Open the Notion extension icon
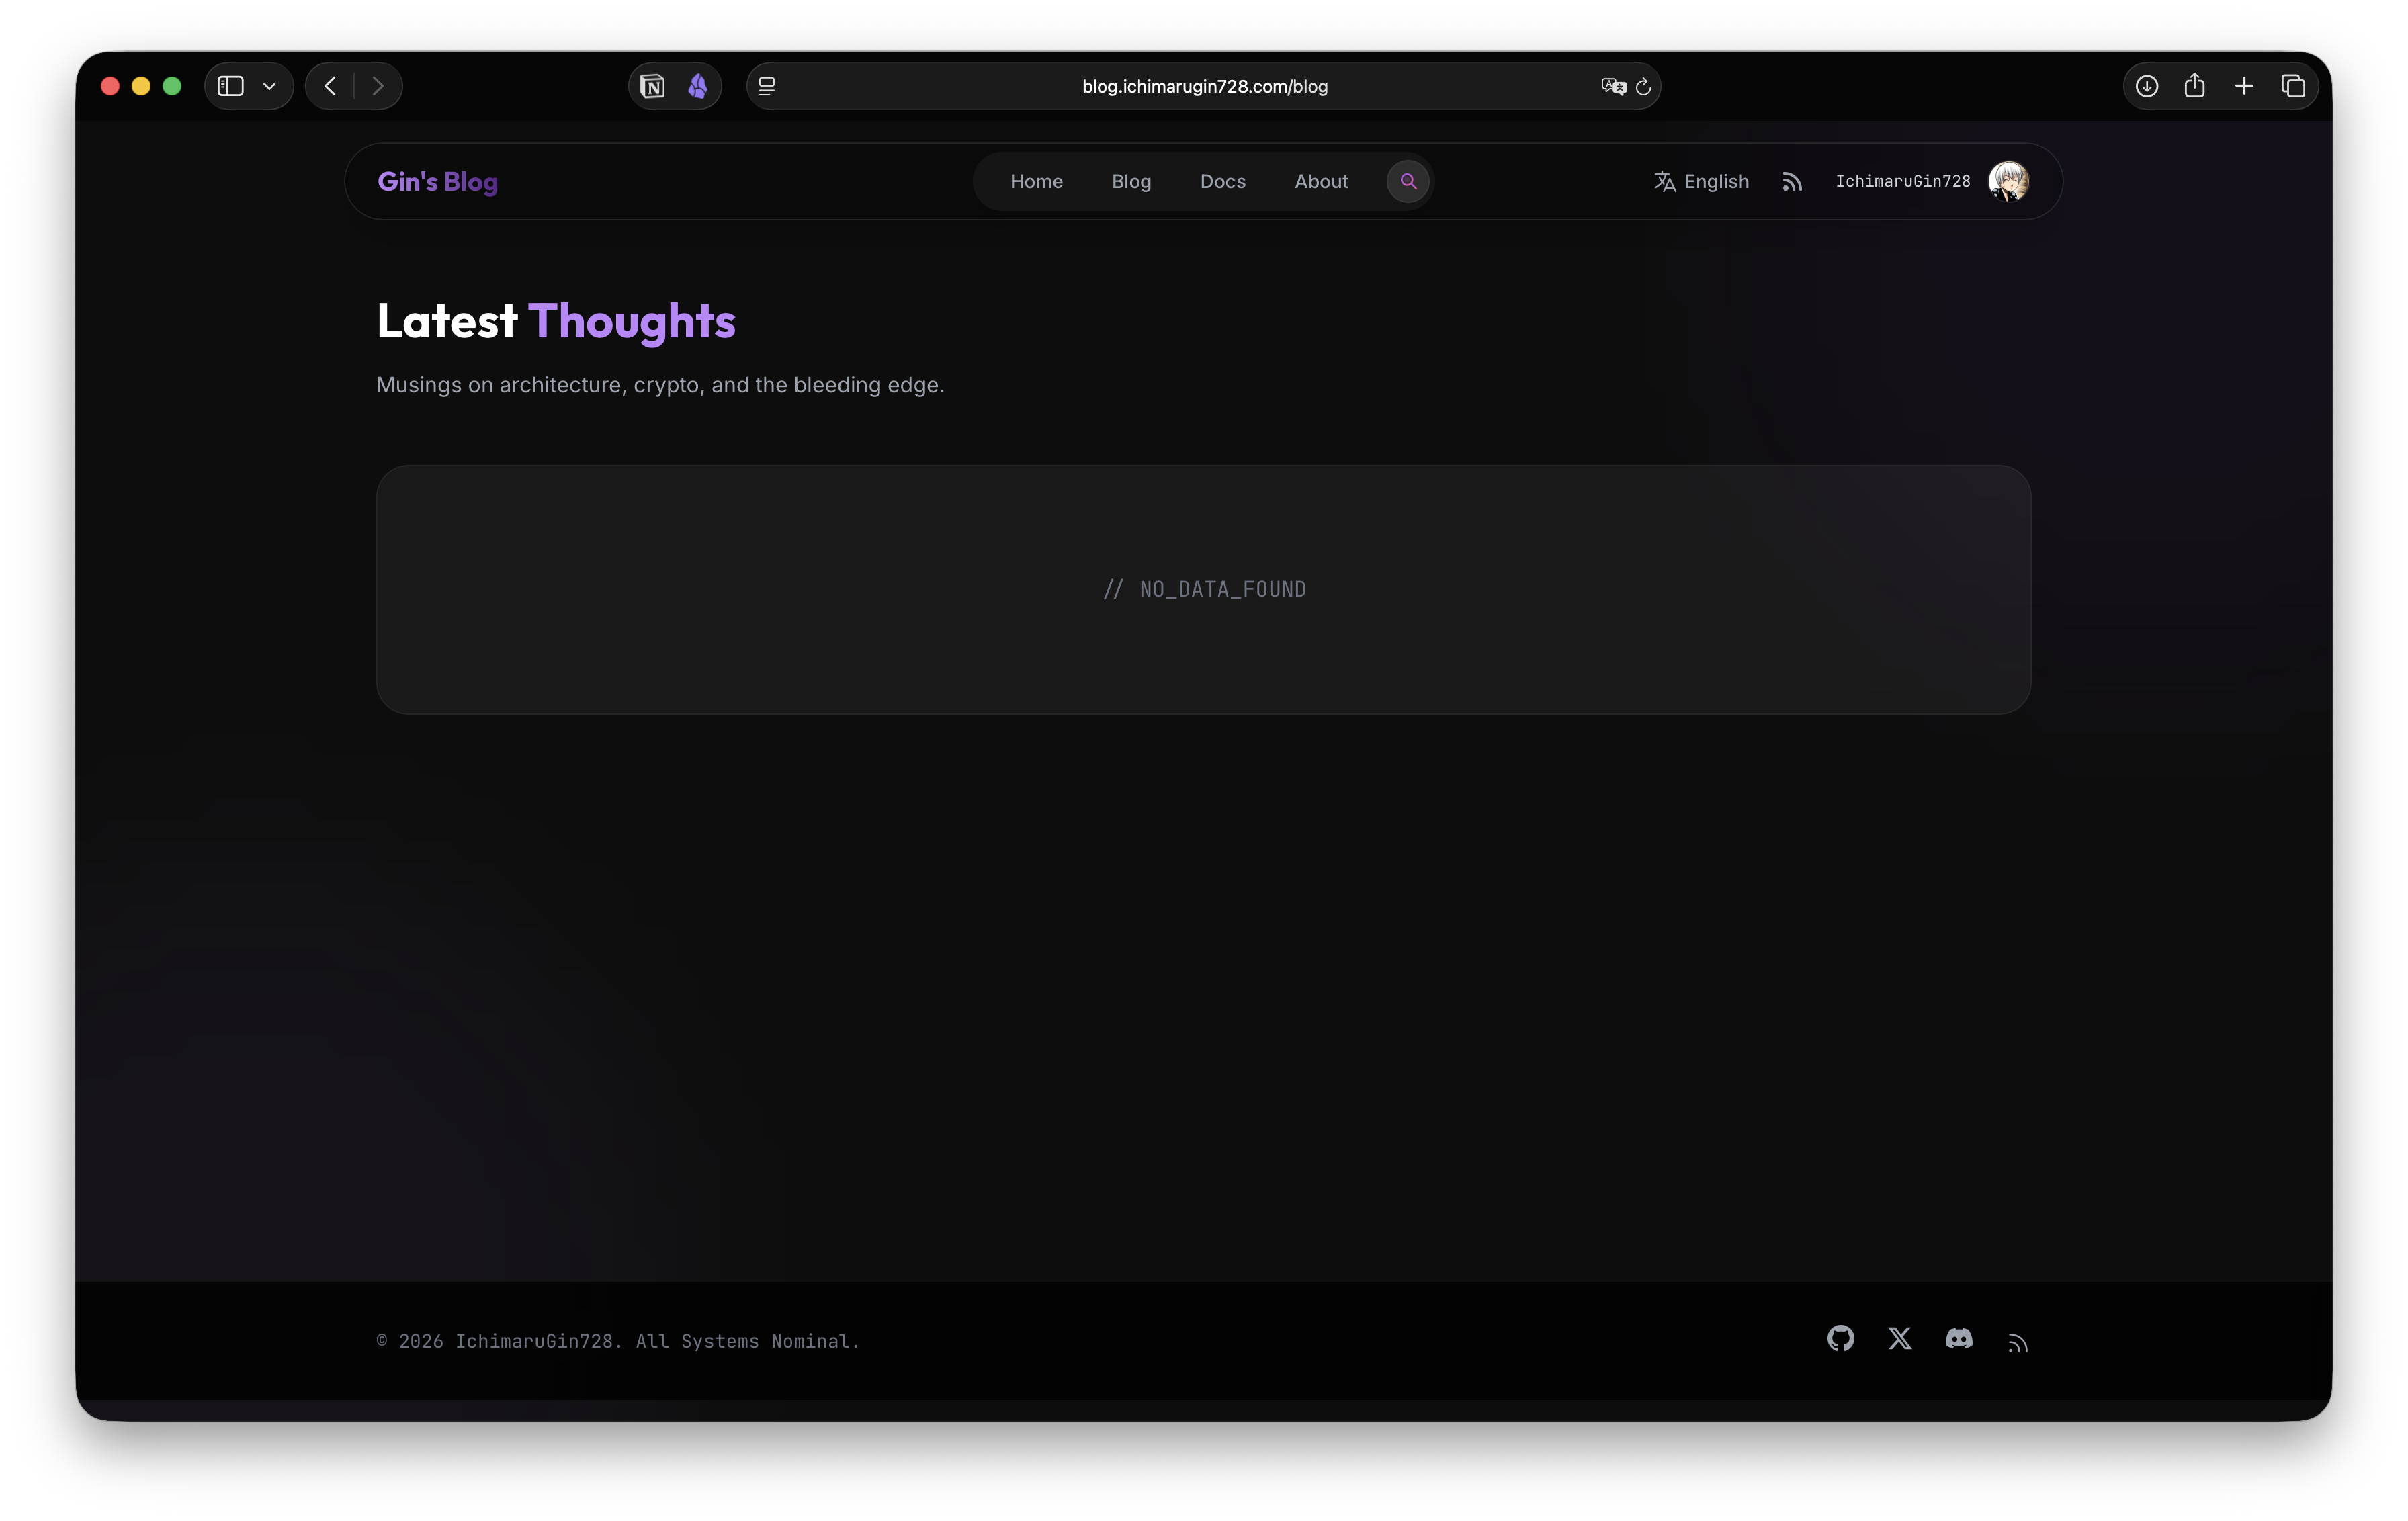Screen dimensions: 2408x1521 coord(652,86)
